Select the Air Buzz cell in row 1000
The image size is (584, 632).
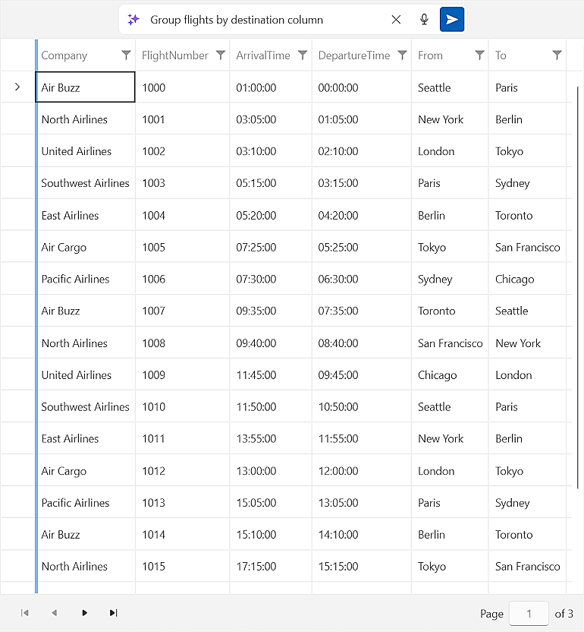click(86, 87)
